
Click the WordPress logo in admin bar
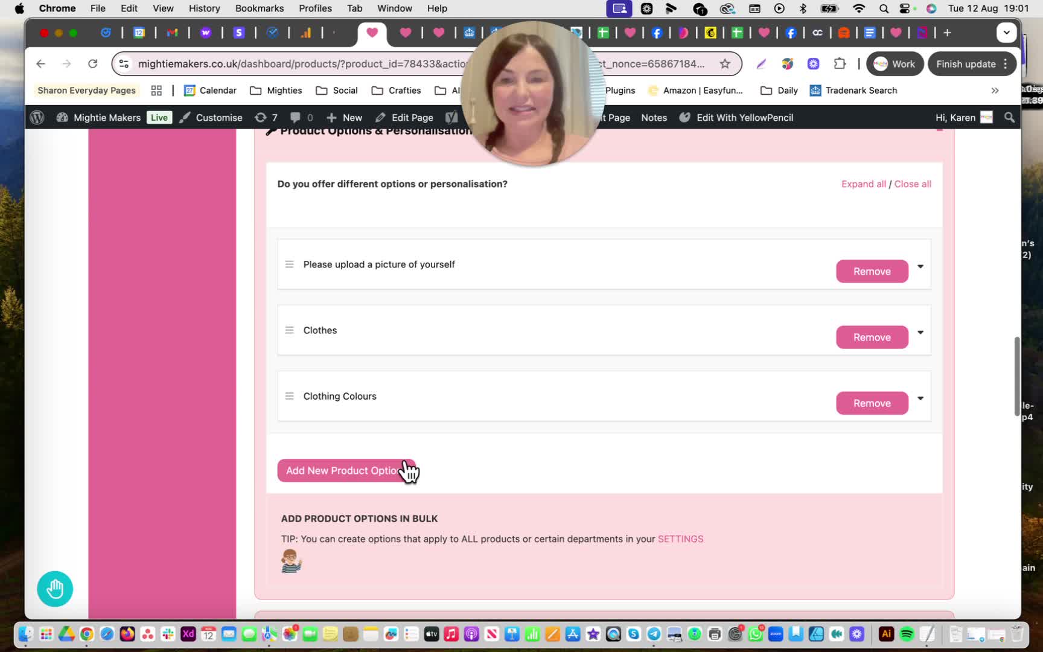37,117
